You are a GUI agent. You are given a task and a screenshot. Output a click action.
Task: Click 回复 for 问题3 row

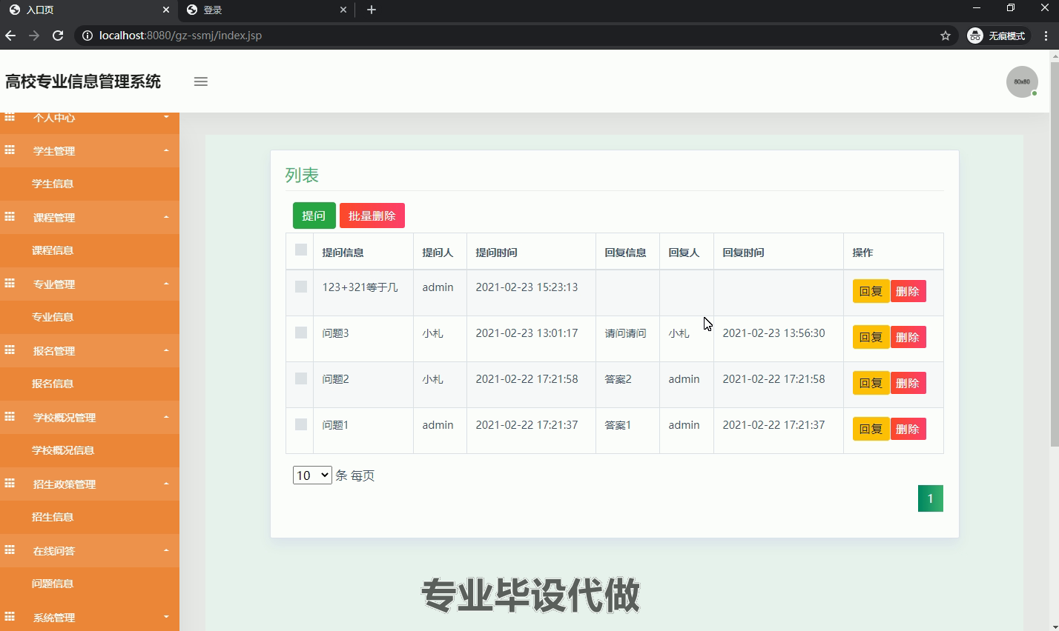pos(871,337)
